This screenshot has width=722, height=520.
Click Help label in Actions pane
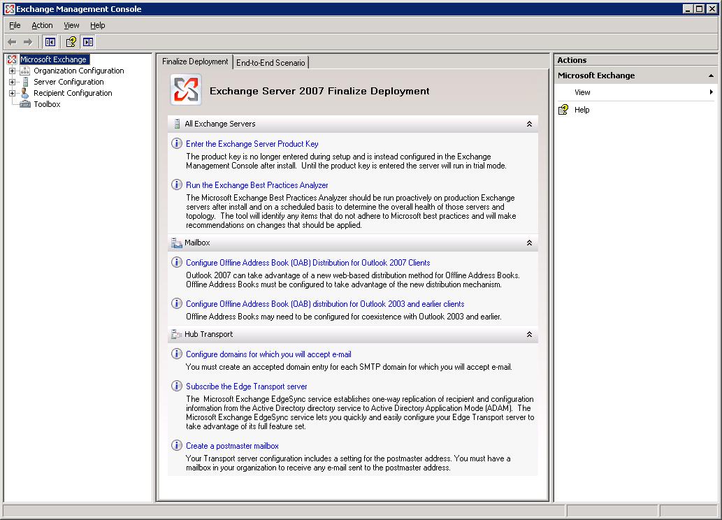[582, 110]
